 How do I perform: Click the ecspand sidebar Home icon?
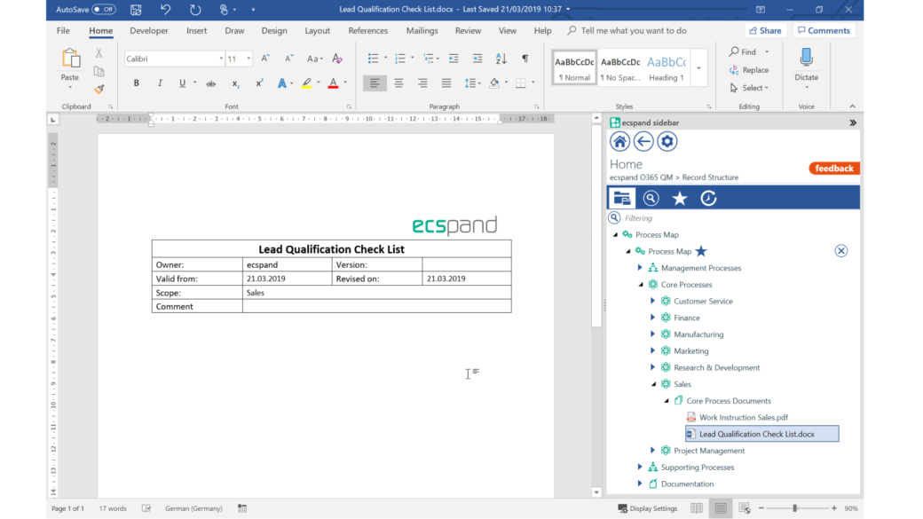[x=619, y=142]
